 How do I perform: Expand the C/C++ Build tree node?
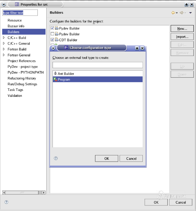(4, 38)
